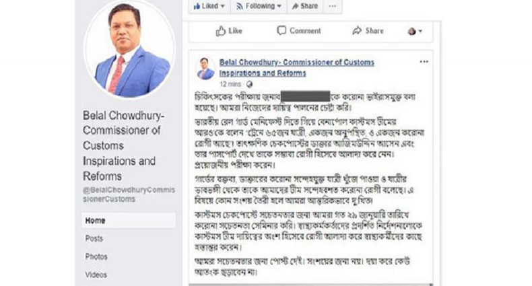Expand the Following dropdown
Viewport: 532px width, 286px height.
(257, 6)
